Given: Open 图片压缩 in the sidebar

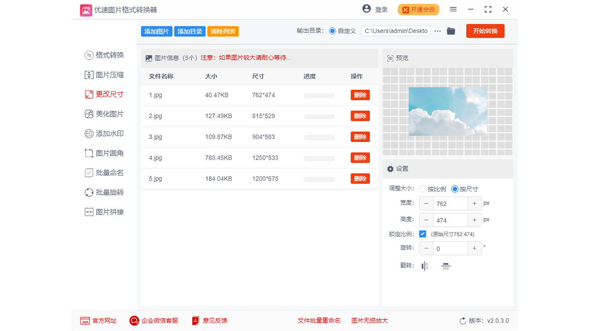Looking at the screenshot, I should (104, 75).
